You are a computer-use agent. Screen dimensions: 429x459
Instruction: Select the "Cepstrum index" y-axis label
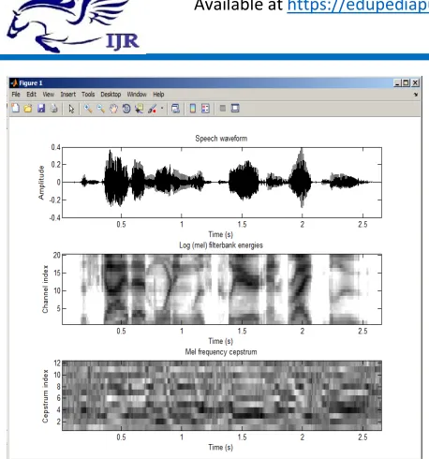point(45,396)
